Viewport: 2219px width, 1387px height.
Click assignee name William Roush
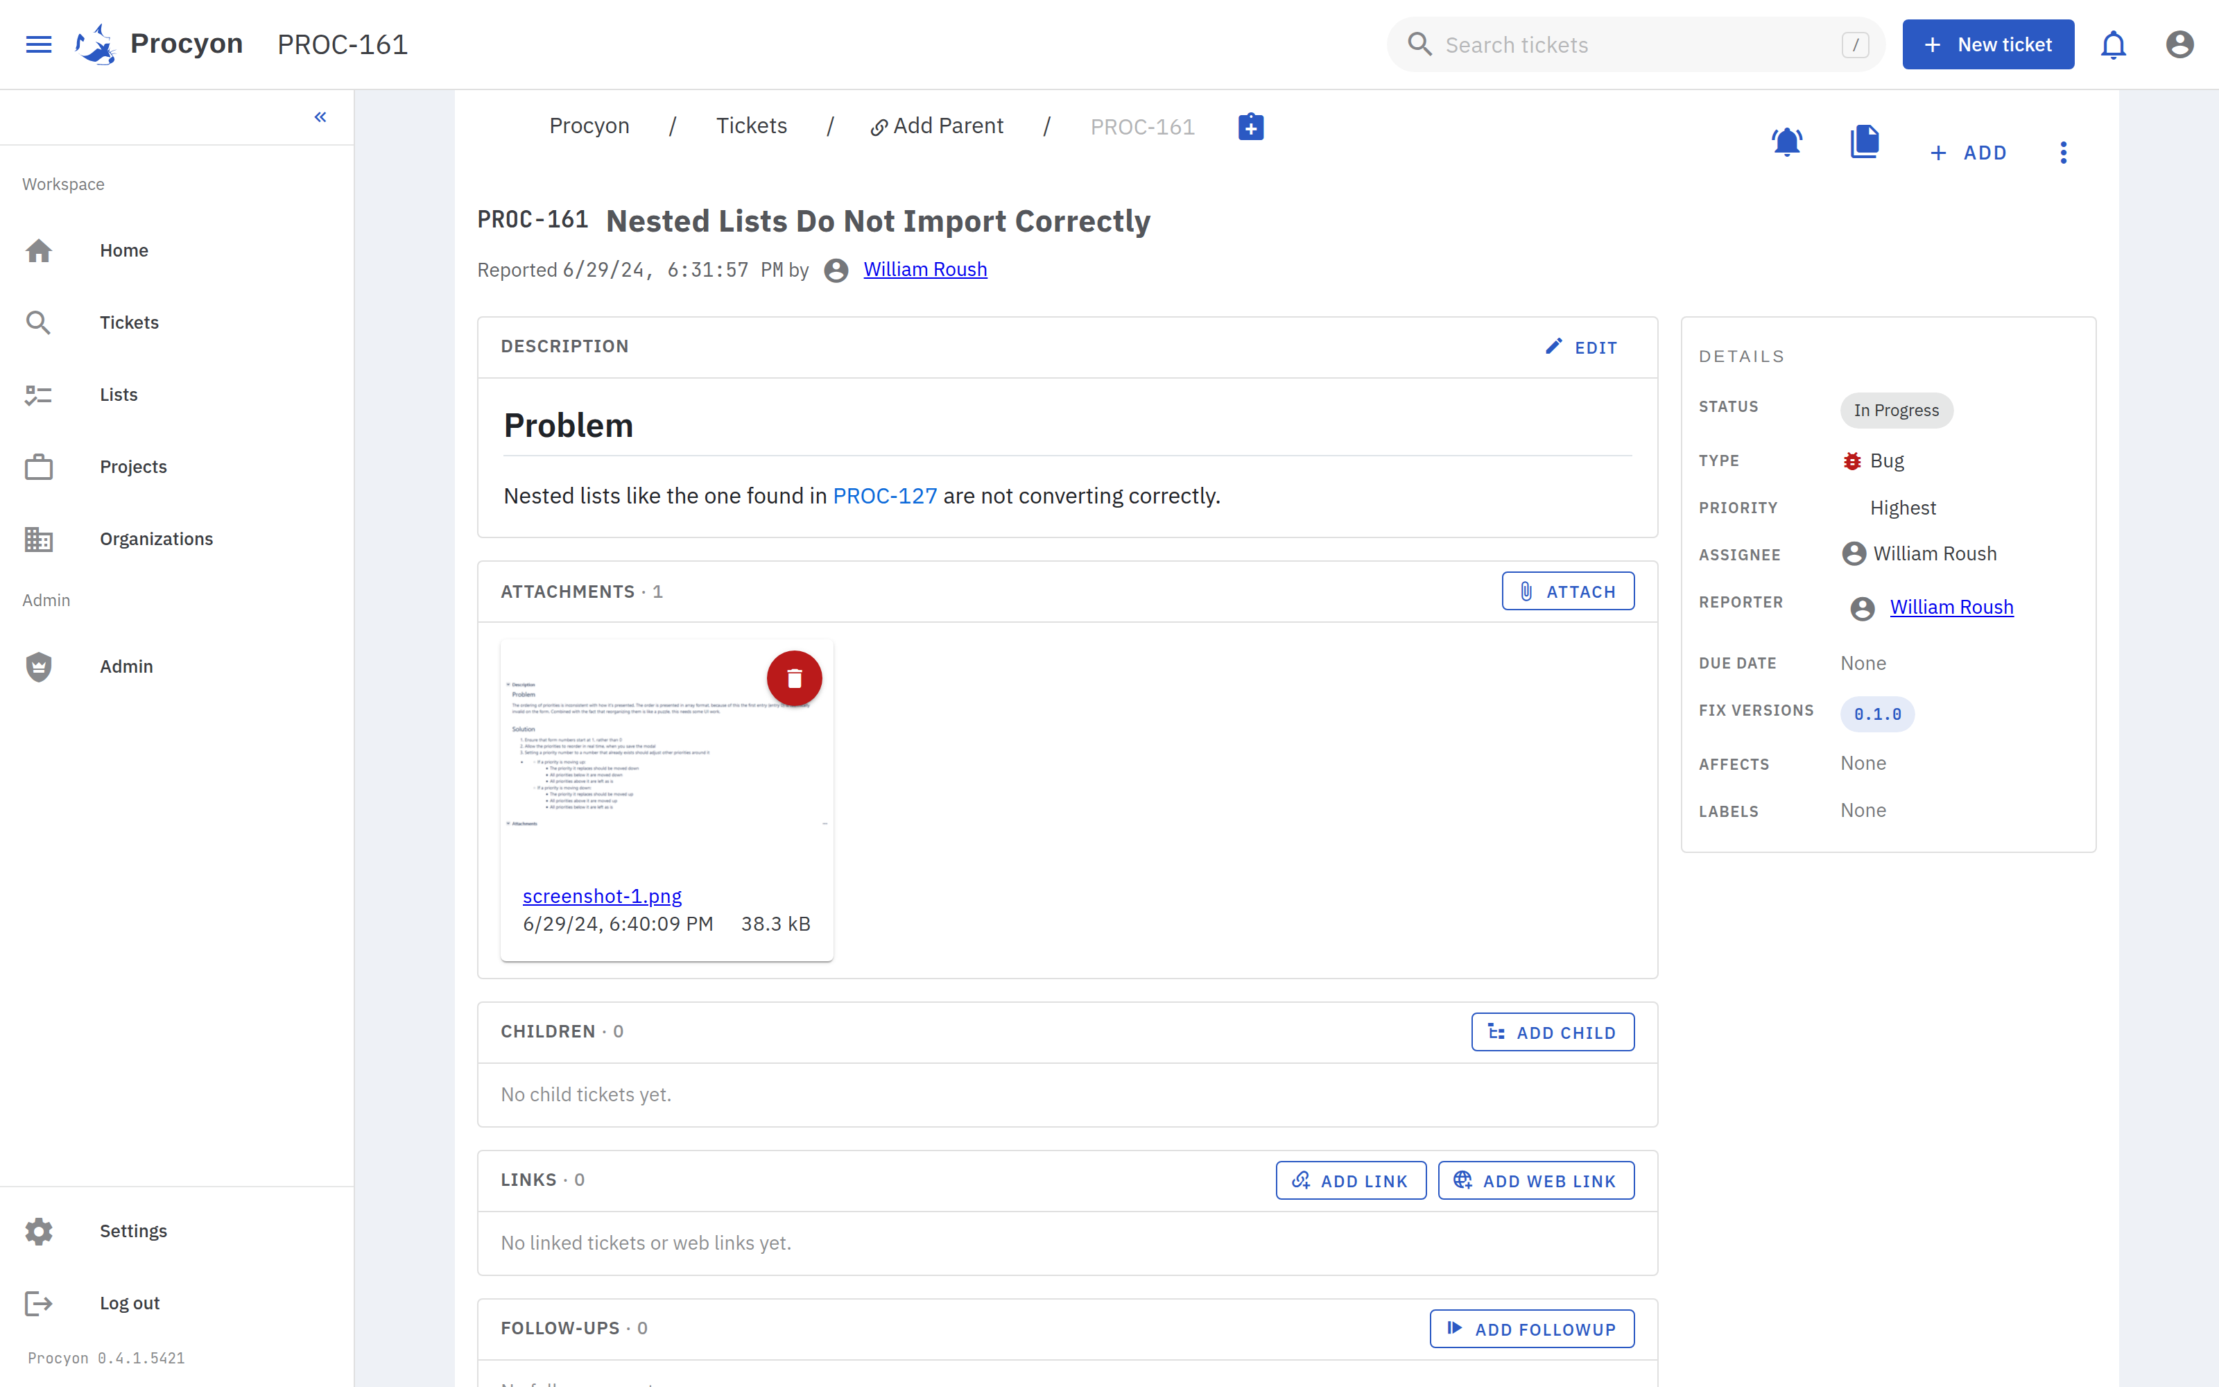click(1935, 554)
